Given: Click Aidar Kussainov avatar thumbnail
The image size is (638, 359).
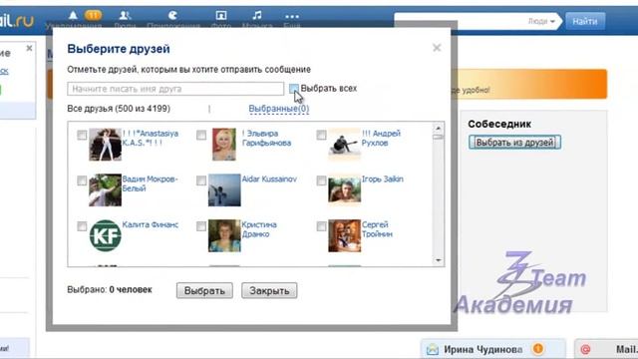Looking at the screenshot, I should pos(224,190).
